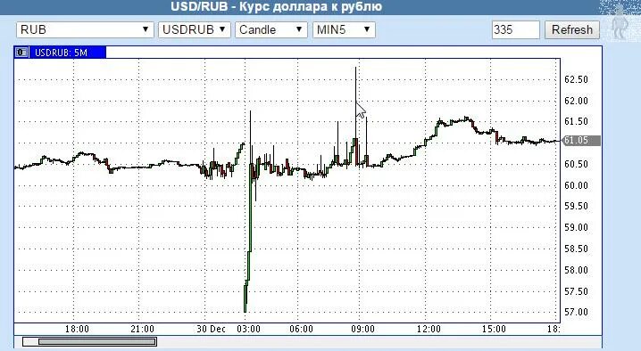Click the chart icon beside USDRUB: 5M
This screenshot has height=351, width=641.
tap(21, 53)
